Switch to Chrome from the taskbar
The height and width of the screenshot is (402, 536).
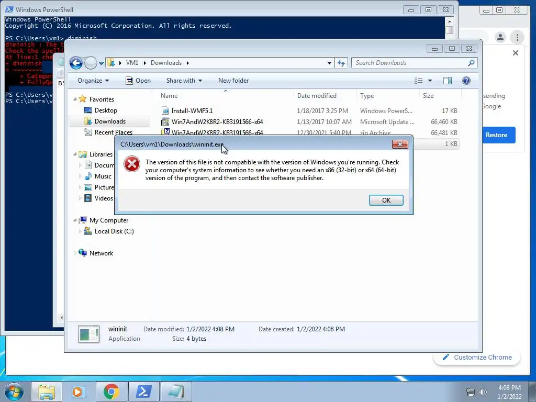pos(111,392)
